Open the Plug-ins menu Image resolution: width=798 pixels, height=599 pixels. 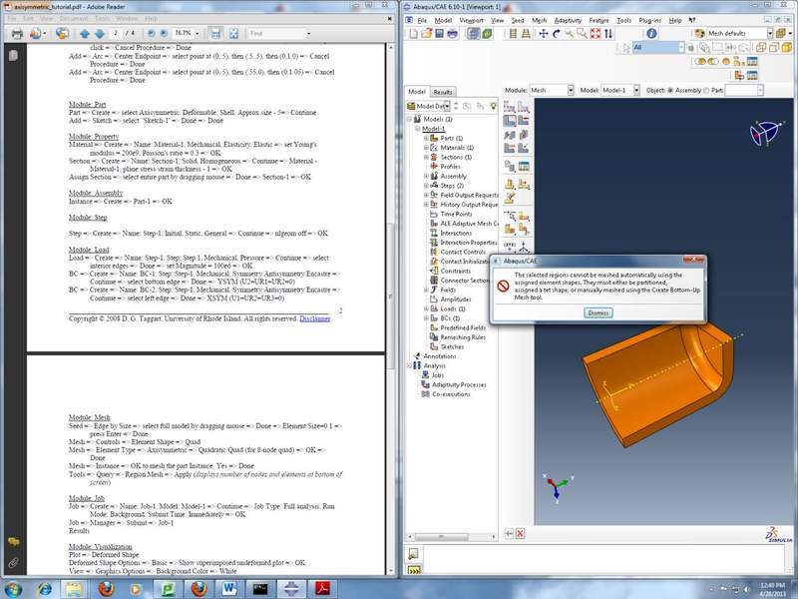pyautogui.click(x=650, y=20)
